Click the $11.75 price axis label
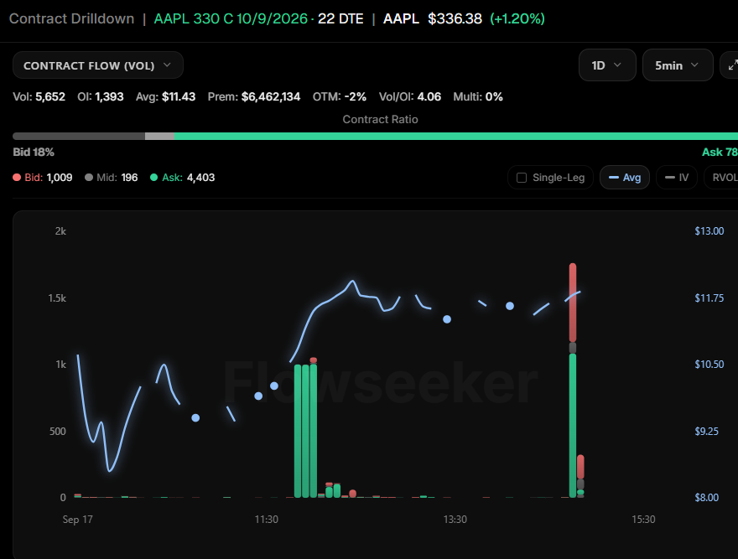The width and height of the screenshot is (738, 559). click(709, 298)
